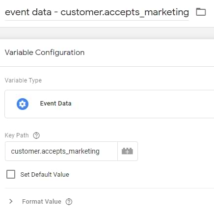The height and width of the screenshot is (213, 214).
Task: Open the Format Value section label
Action: [x=42, y=202]
